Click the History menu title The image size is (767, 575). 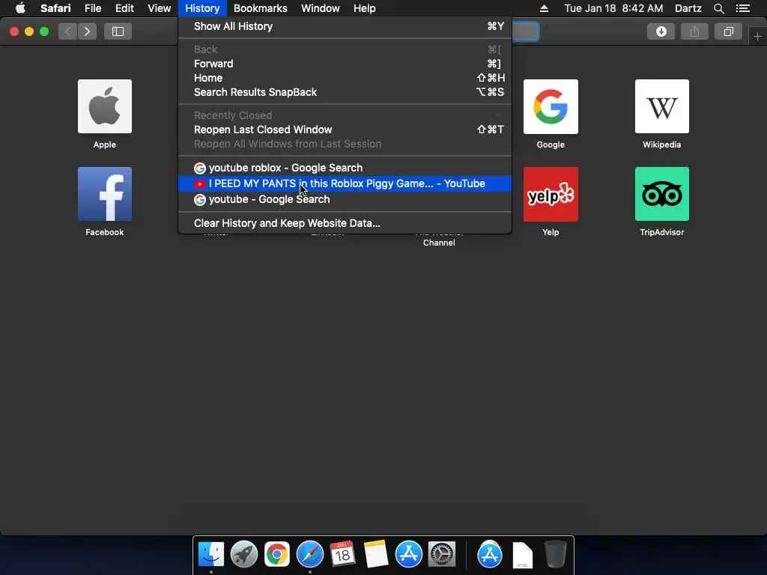click(x=202, y=8)
